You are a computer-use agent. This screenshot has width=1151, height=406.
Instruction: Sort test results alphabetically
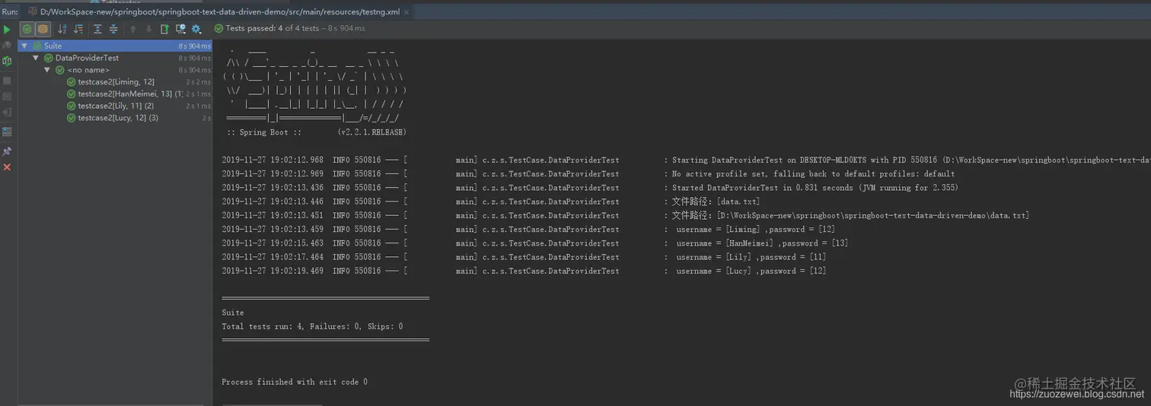click(x=62, y=29)
